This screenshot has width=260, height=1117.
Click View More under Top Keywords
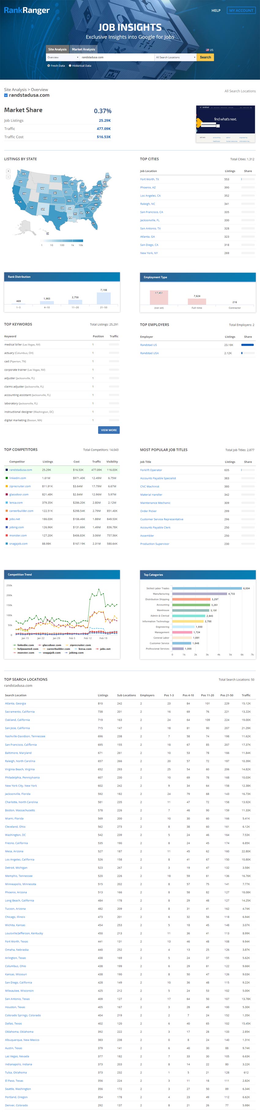coord(109,430)
